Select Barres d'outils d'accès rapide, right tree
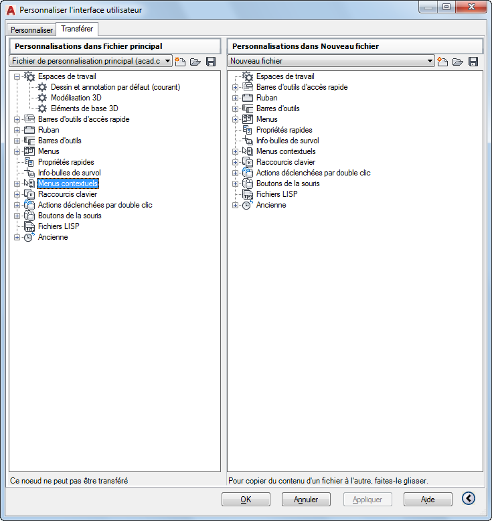 (x=302, y=87)
